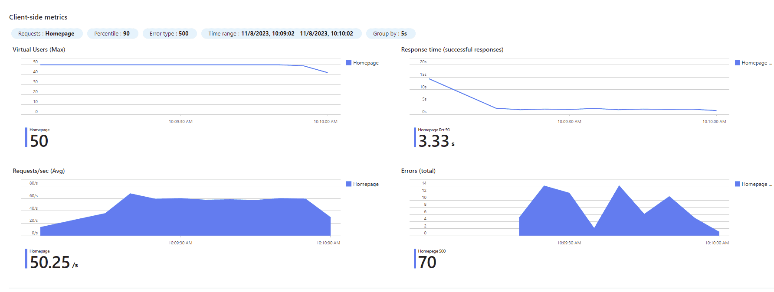Click the Requests : Homepage filter pill
This screenshot has height=292, width=774.
click(46, 33)
